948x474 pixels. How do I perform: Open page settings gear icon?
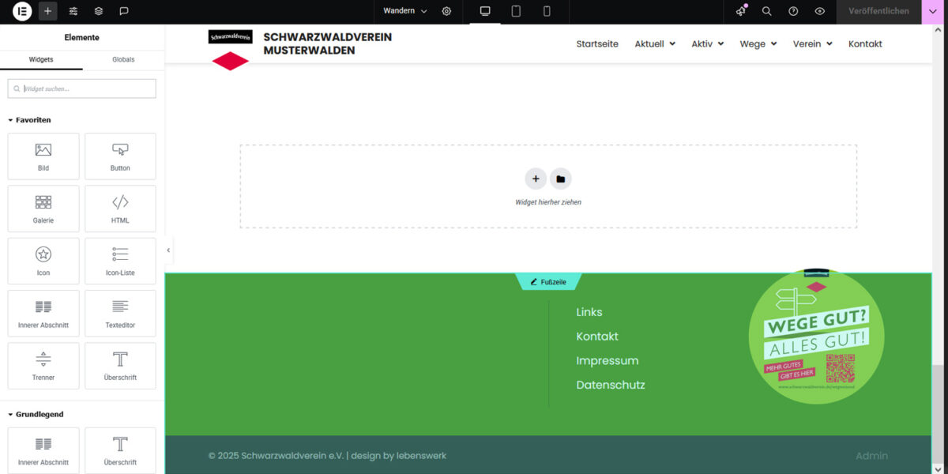446,11
